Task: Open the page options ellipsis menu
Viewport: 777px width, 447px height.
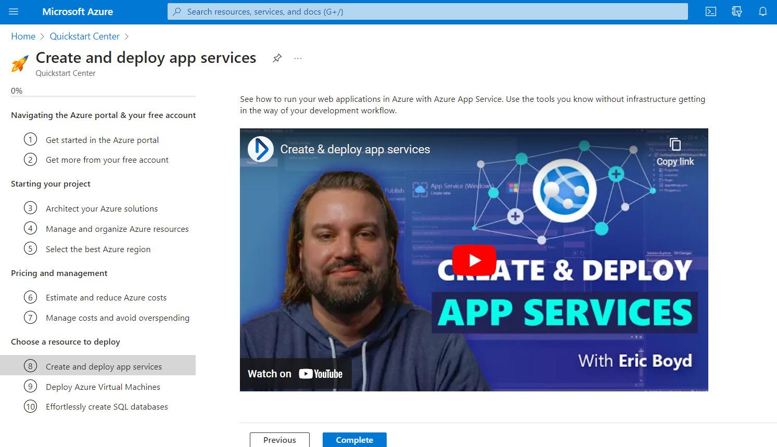Action: pyautogui.click(x=297, y=59)
